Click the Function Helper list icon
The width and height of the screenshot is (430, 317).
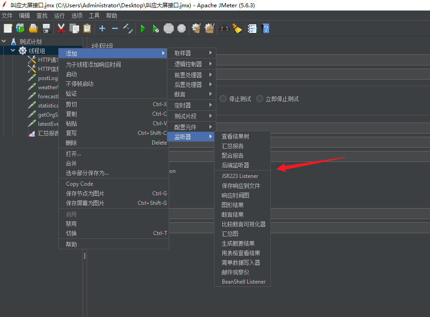point(252,28)
